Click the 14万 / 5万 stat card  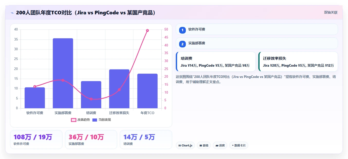(146, 140)
